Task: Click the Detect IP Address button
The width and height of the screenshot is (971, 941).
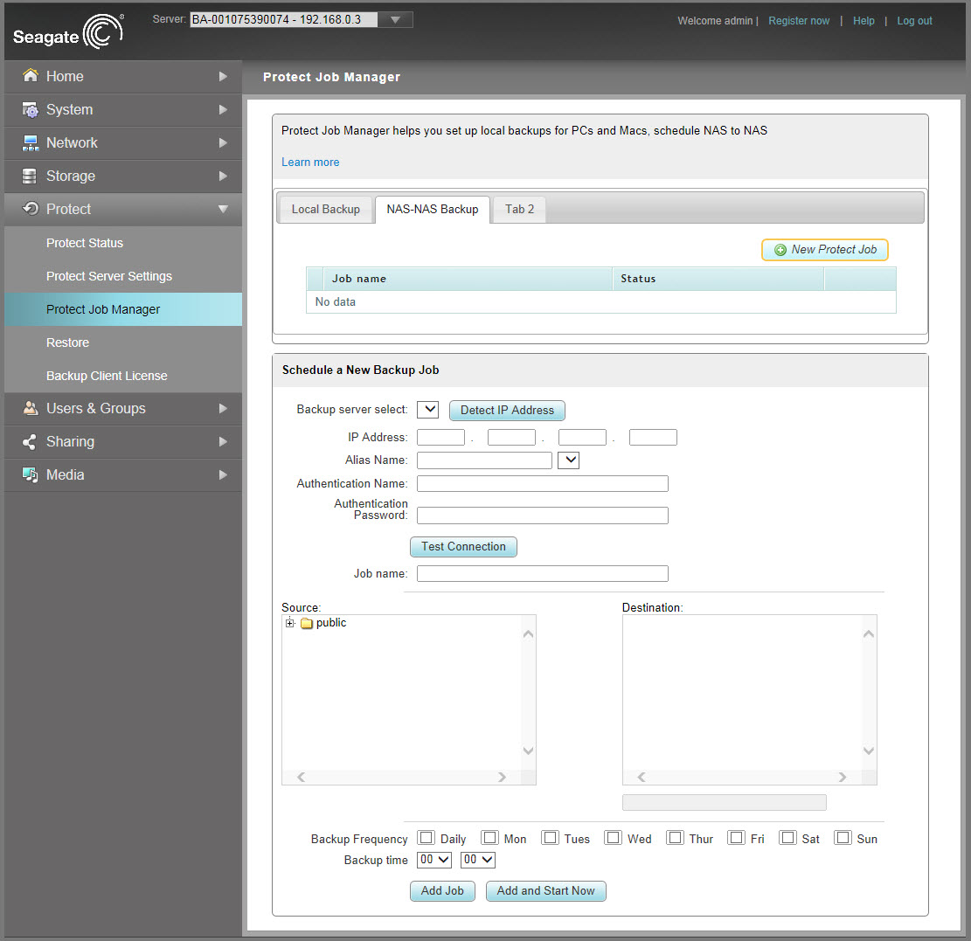Action: [x=507, y=410]
